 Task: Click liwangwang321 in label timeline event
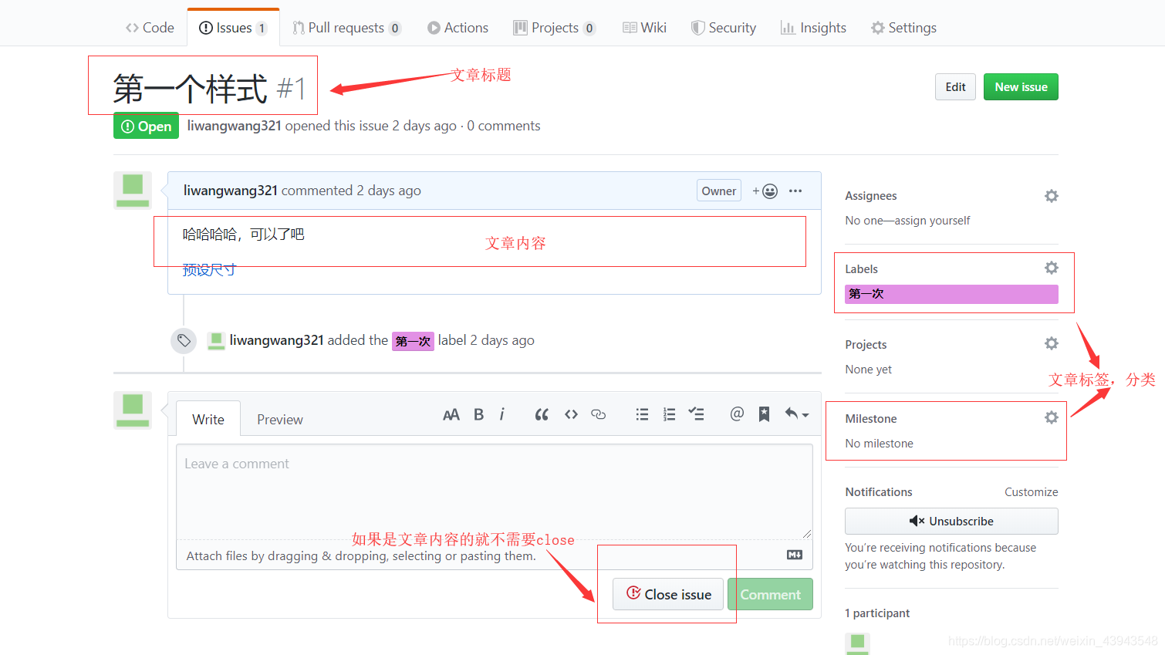[276, 340]
